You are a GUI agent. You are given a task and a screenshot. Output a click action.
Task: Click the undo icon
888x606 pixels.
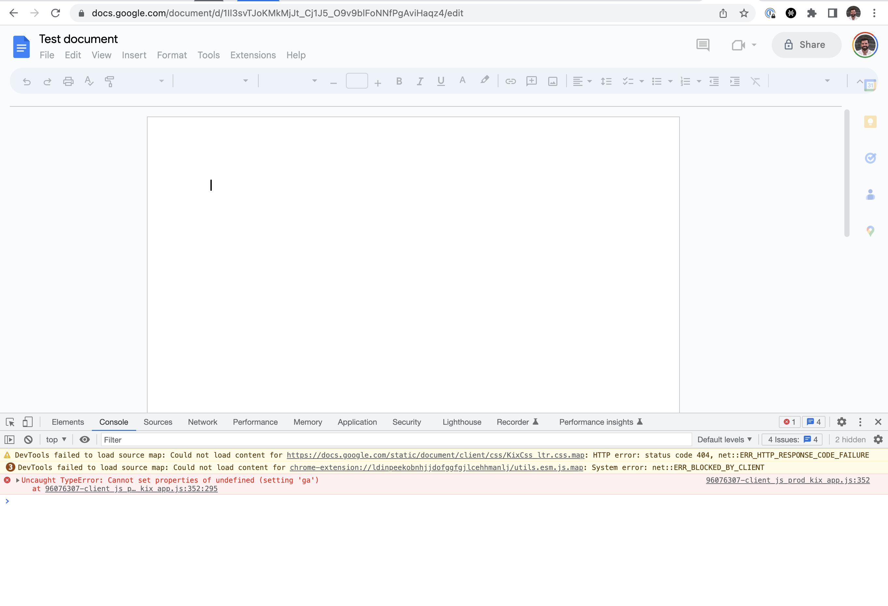[x=26, y=81]
